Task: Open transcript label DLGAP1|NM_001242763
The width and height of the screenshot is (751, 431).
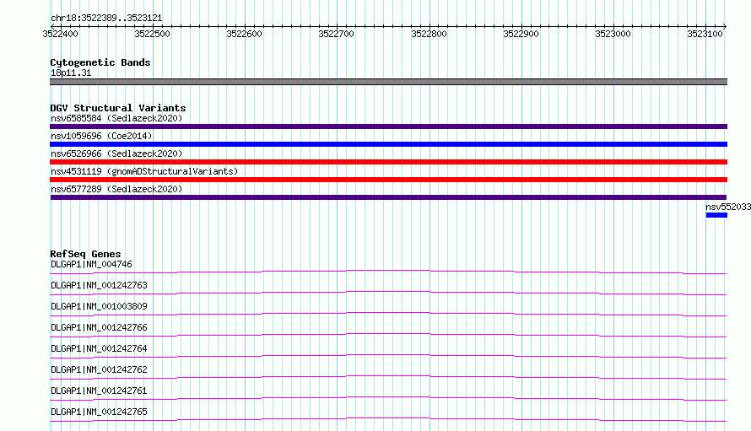Action: pos(99,285)
